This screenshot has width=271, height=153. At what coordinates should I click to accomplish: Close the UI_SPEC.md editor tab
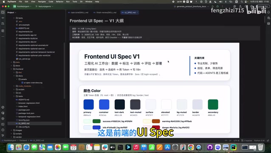pos(137,12)
